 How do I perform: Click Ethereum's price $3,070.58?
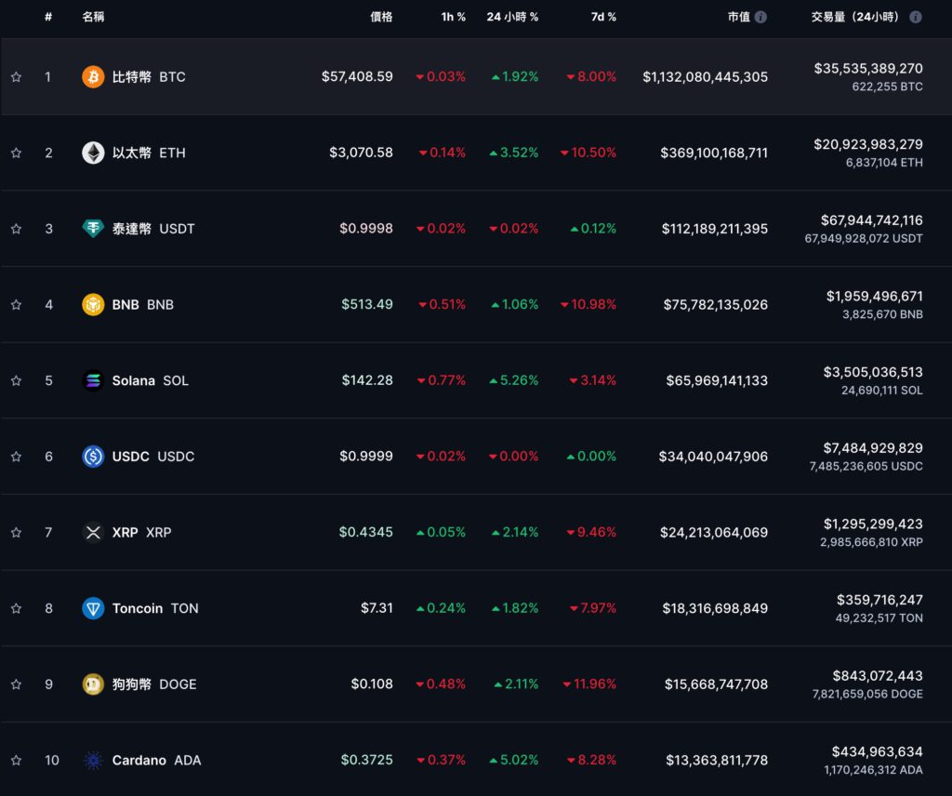point(361,153)
